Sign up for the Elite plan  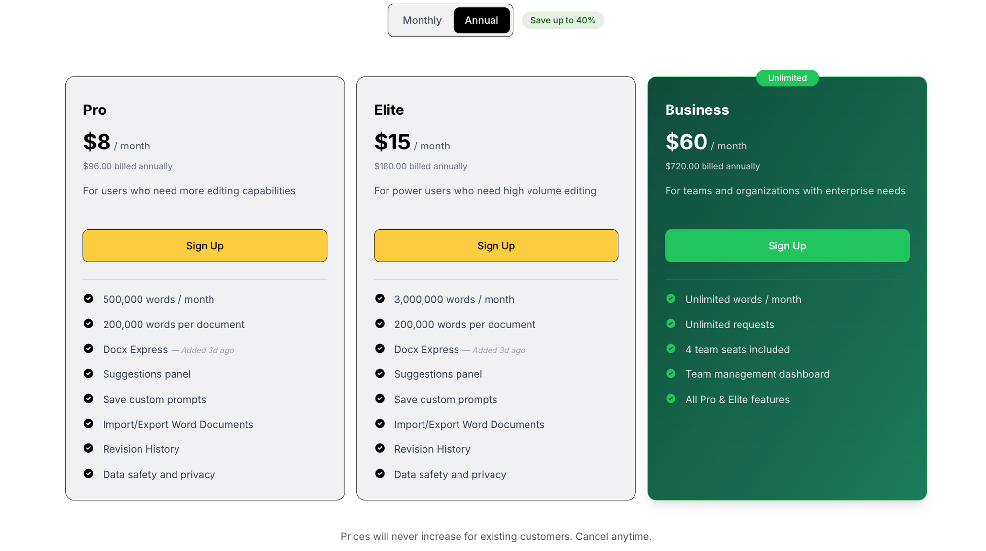tap(495, 246)
